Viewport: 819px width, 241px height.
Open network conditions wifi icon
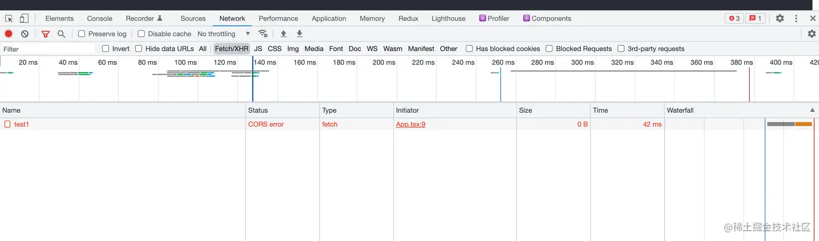tap(263, 34)
